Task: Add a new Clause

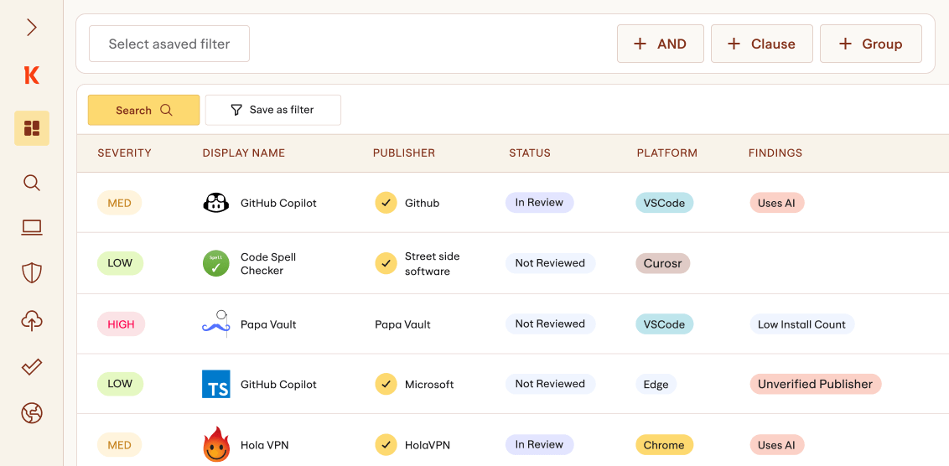Action: pos(761,44)
